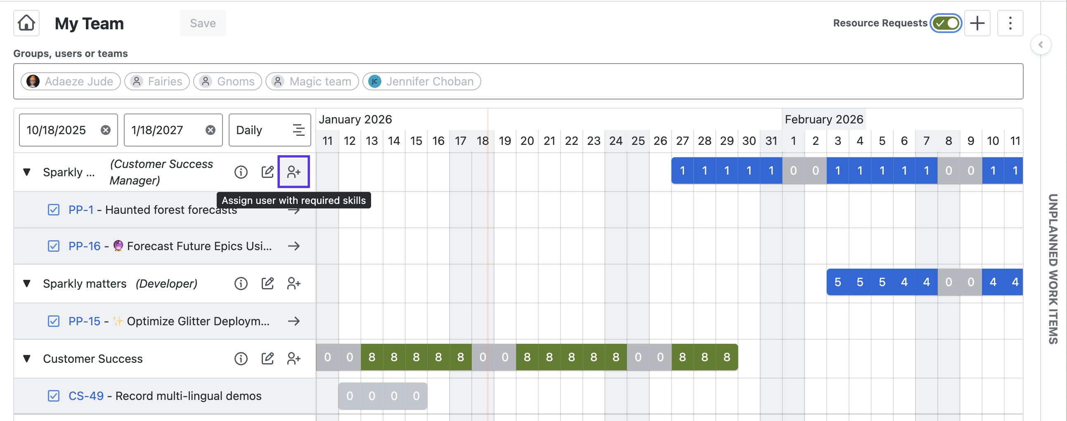Viewport: 1067px width, 421px height.
Task: Edit the Customer Success request
Action: point(267,358)
